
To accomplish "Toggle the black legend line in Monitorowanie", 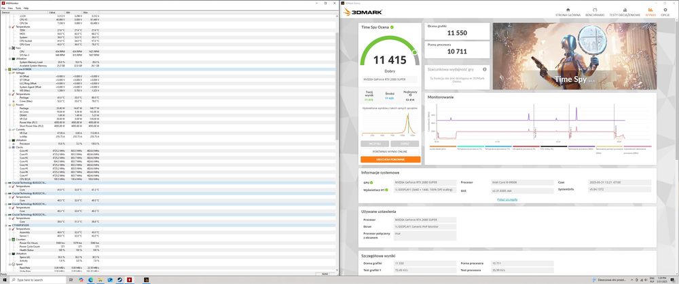I will [x=553, y=146].
